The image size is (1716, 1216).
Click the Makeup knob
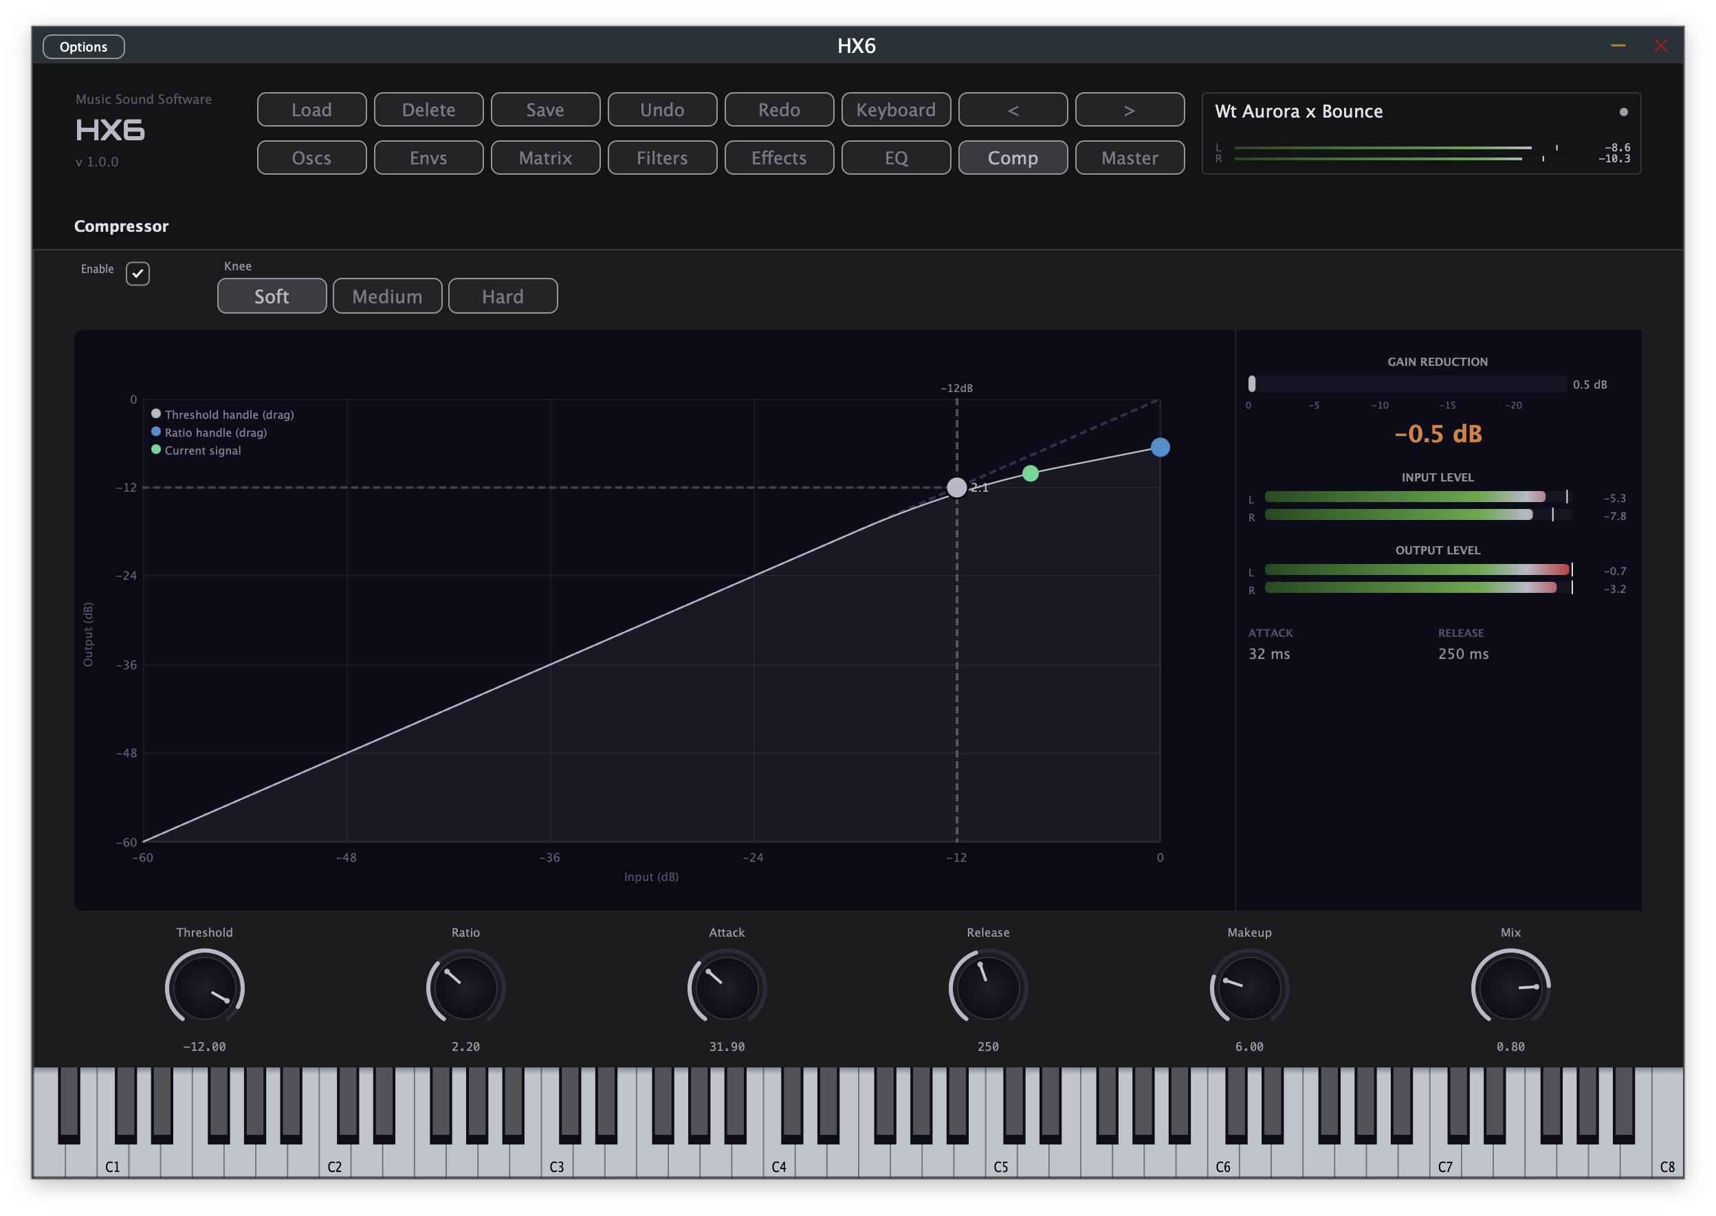coord(1249,987)
